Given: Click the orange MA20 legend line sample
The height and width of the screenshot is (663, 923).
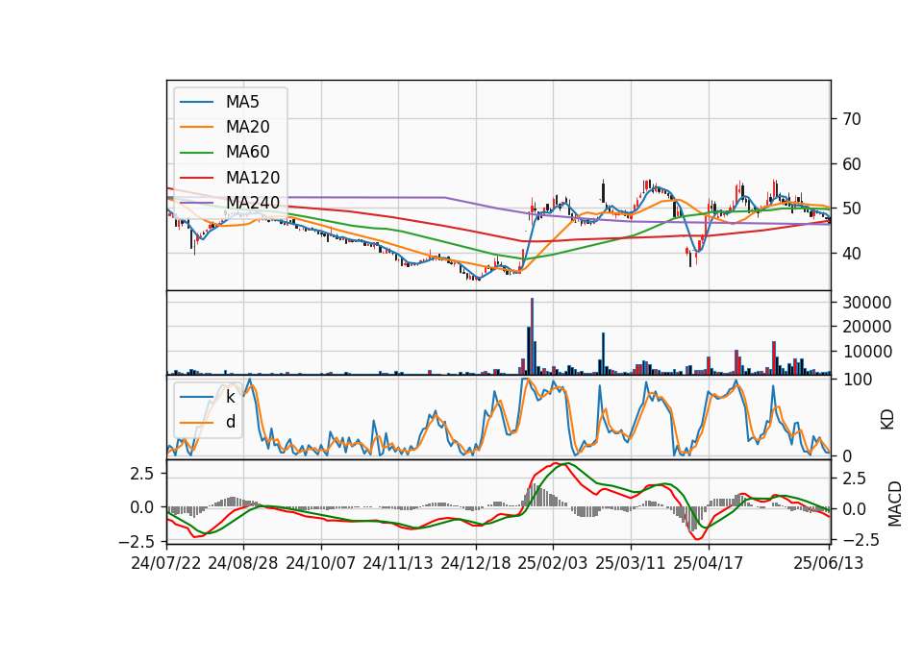Looking at the screenshot, I should click(x=196, y=127).
